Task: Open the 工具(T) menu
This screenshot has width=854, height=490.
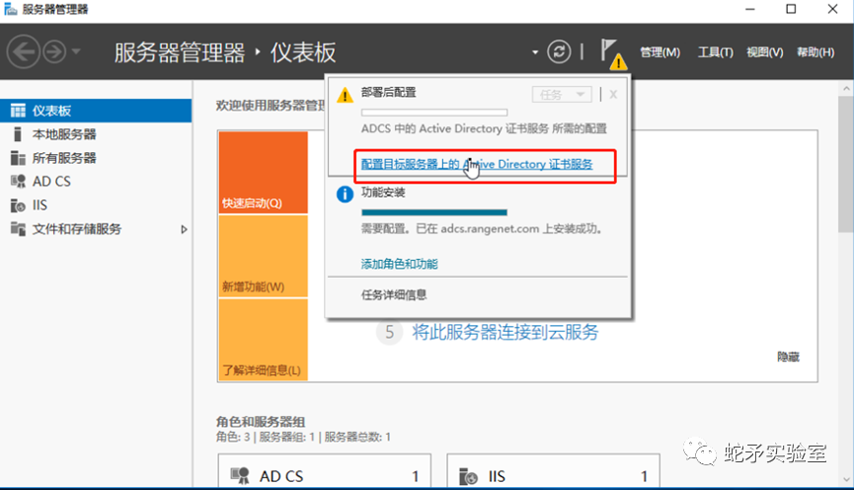Action: 715,52
